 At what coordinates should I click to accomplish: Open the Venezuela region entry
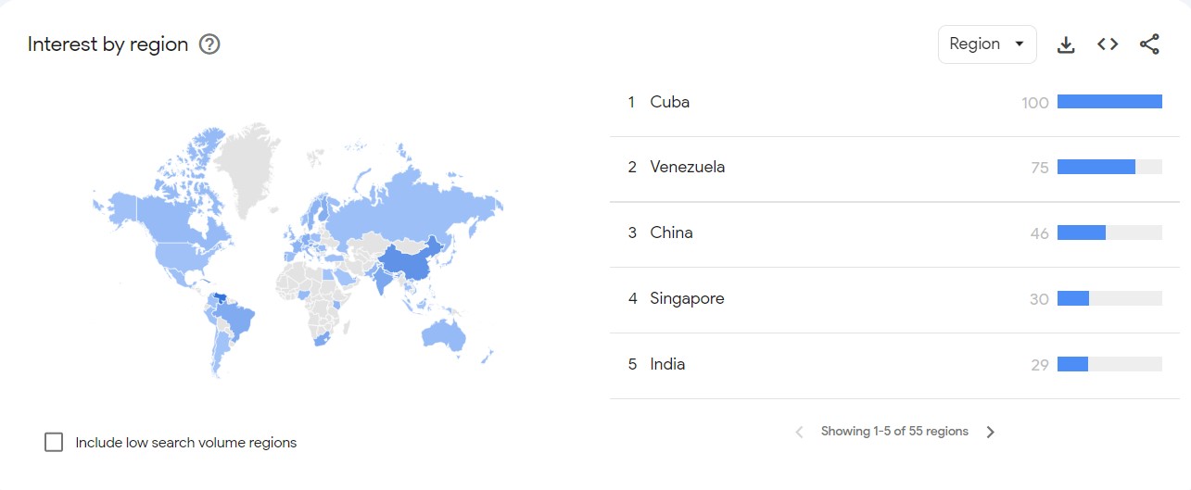click(687, 168)
